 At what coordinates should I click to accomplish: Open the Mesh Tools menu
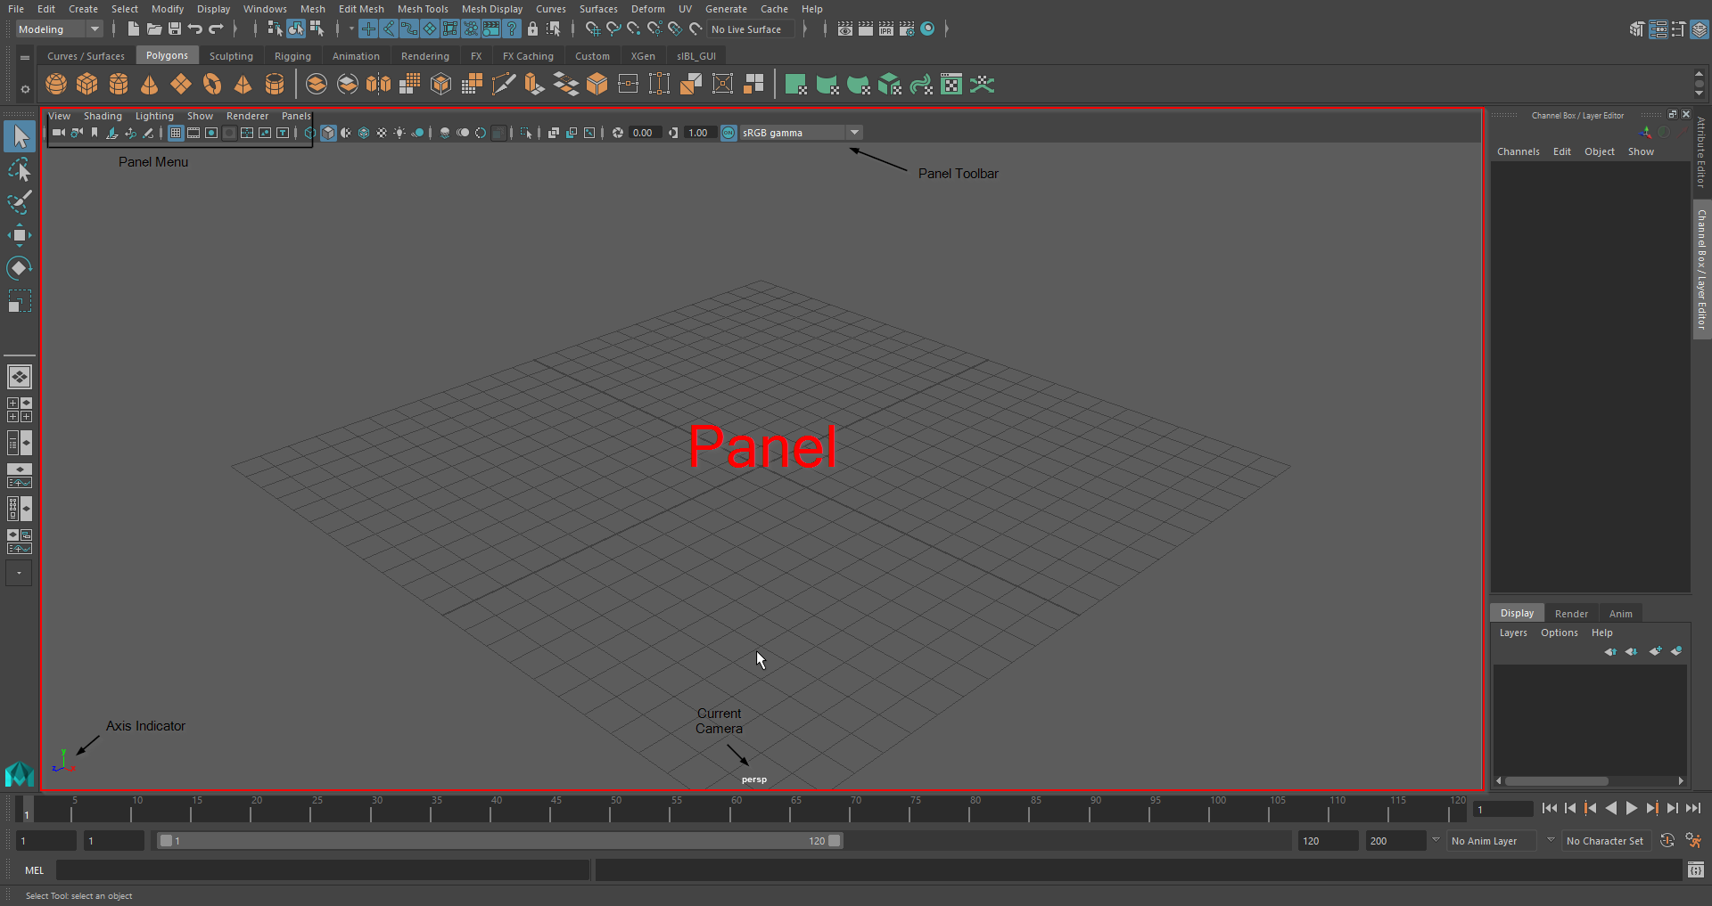[x=423, y=9]
